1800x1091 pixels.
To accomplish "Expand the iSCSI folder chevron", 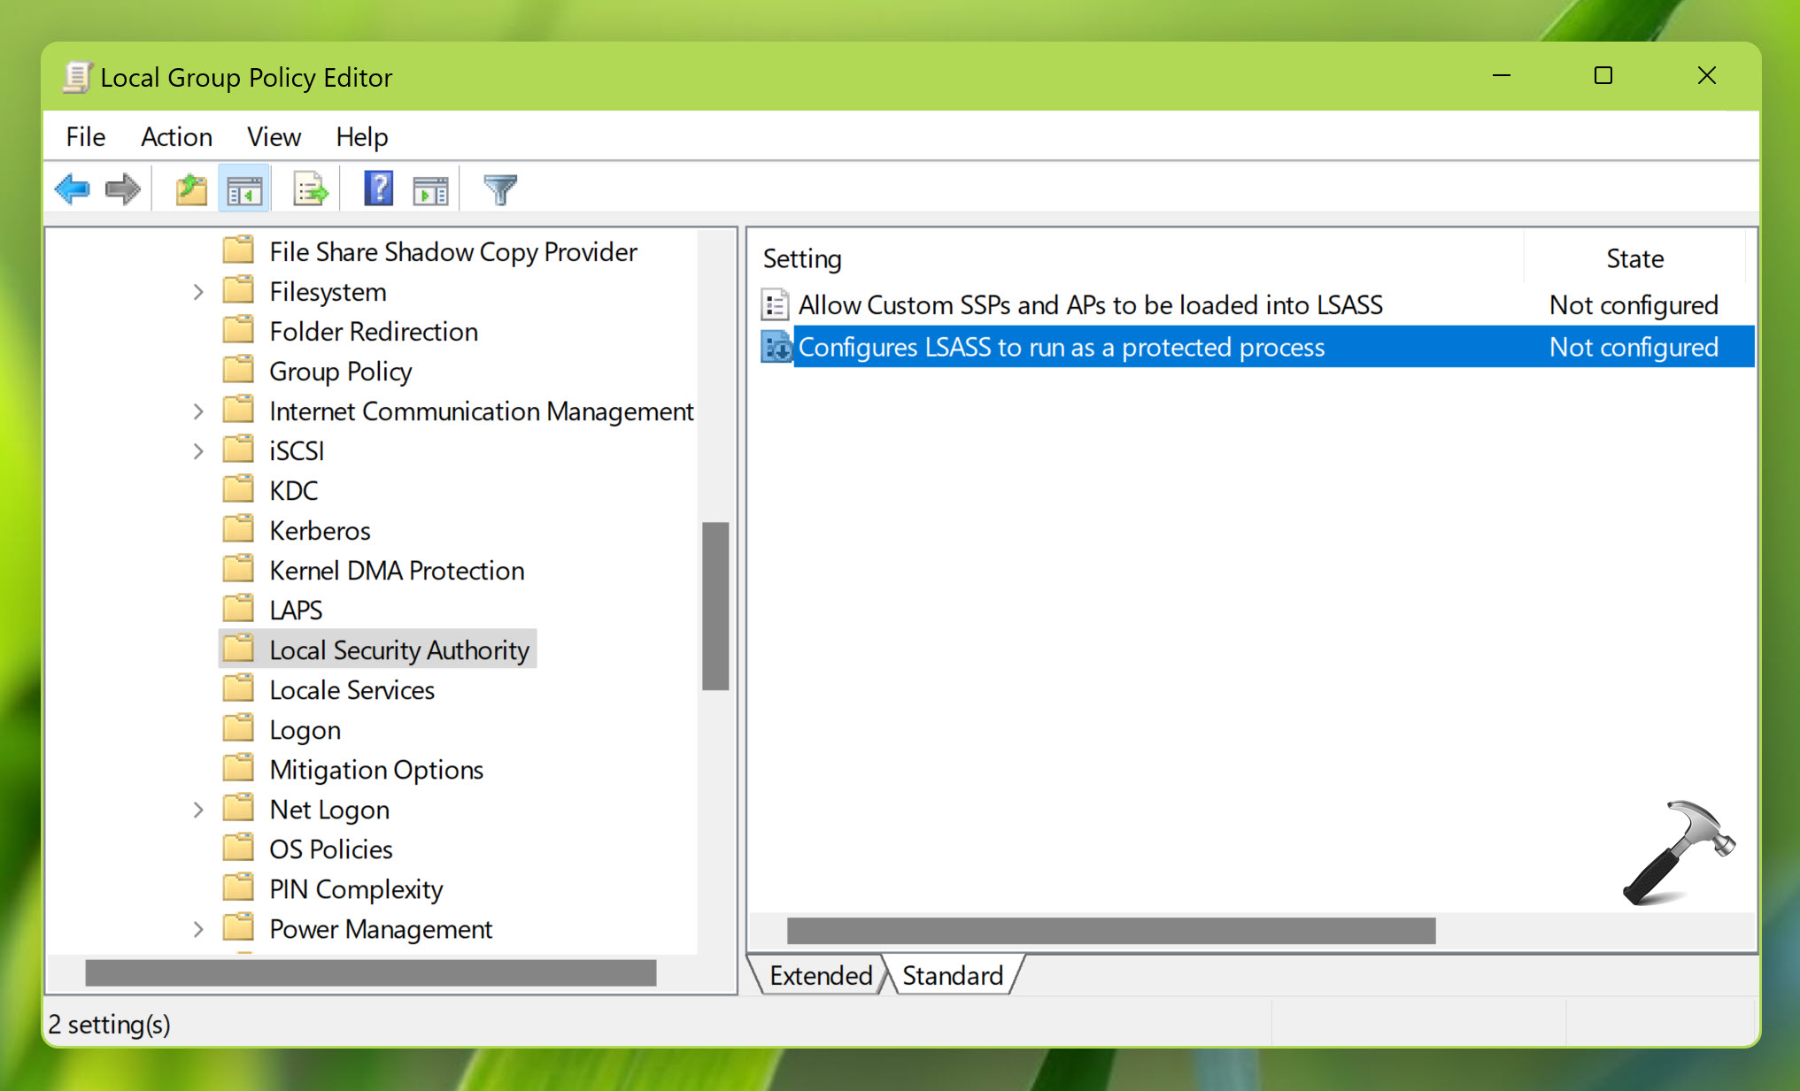I will (198, 451).
